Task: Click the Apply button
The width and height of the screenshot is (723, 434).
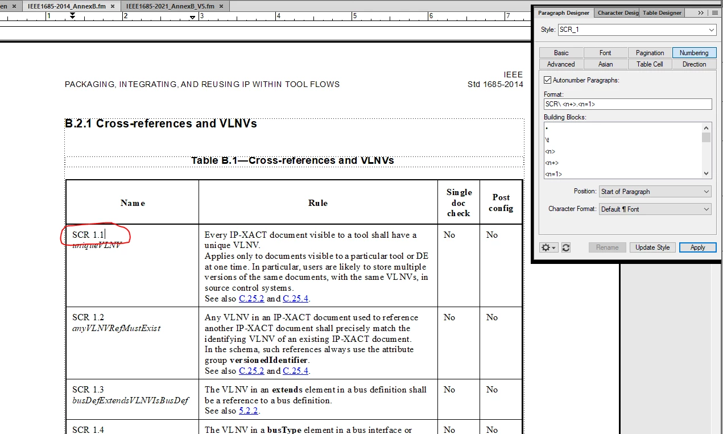Action: [x=697, y=247]
